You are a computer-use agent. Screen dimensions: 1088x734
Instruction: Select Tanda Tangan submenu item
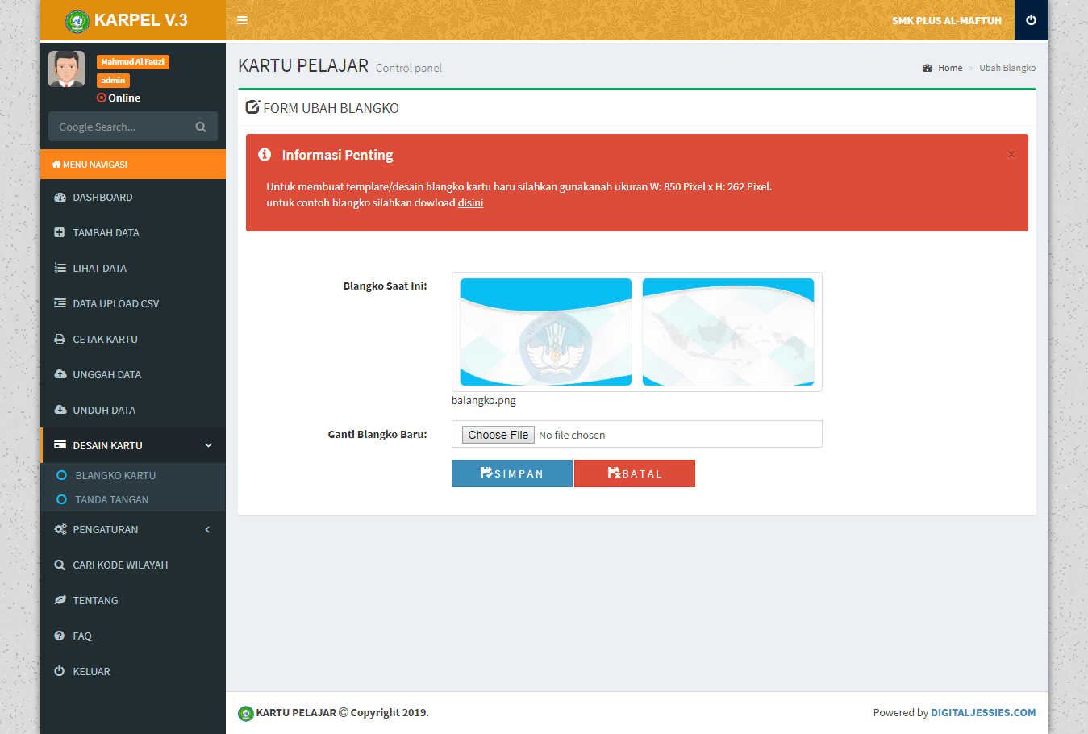pyautogui.click(x=112, y=500)
